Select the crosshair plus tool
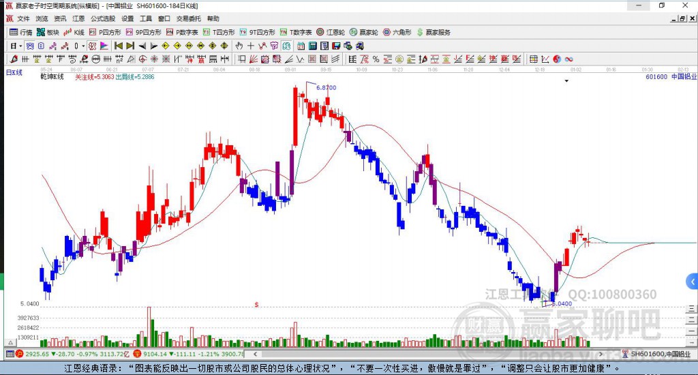 [x=251, y=46]
